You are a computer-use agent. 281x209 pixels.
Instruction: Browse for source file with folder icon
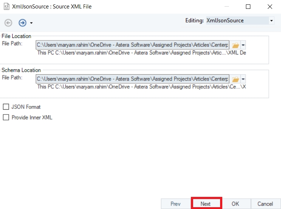(x=235, y=45)
